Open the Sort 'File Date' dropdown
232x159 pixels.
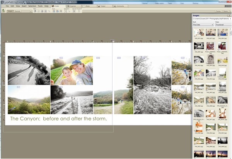click(203, 25)
